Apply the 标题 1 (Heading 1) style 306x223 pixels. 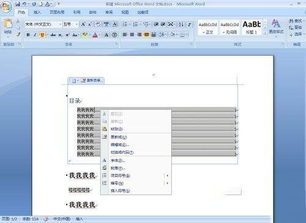click(252, 27)
